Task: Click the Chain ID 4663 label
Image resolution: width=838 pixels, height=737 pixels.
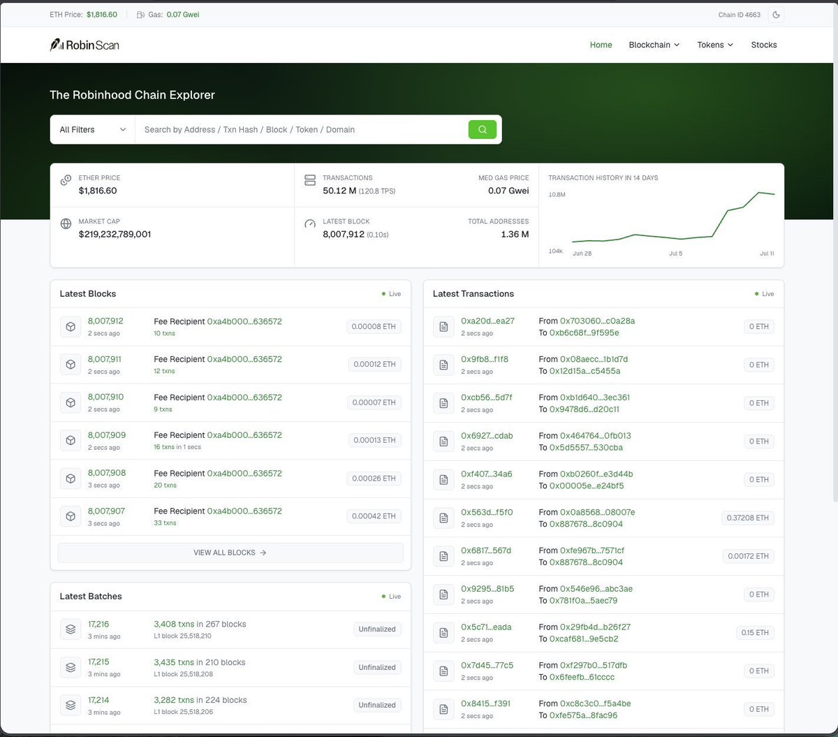Action: pos(739,15)
